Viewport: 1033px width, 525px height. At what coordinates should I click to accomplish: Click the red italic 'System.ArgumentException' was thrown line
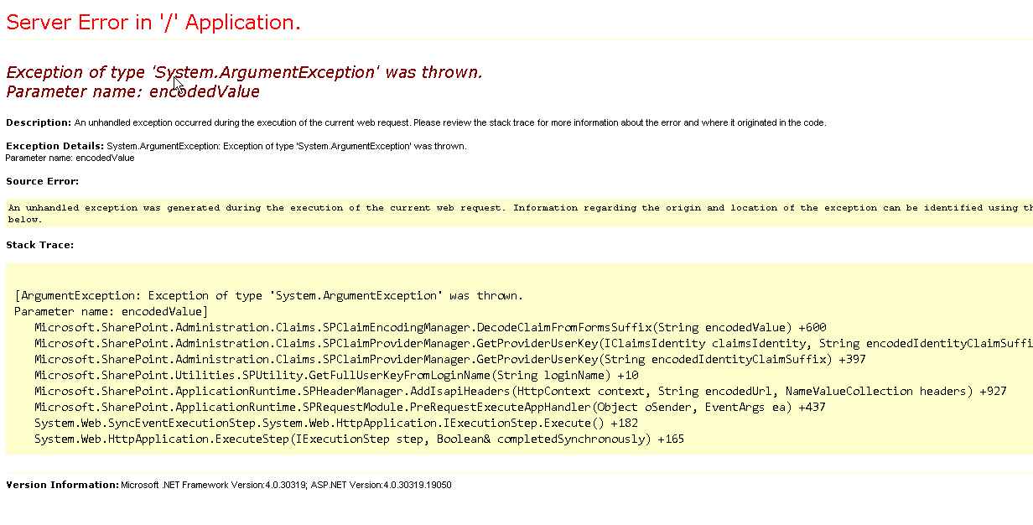click(244, 72)
